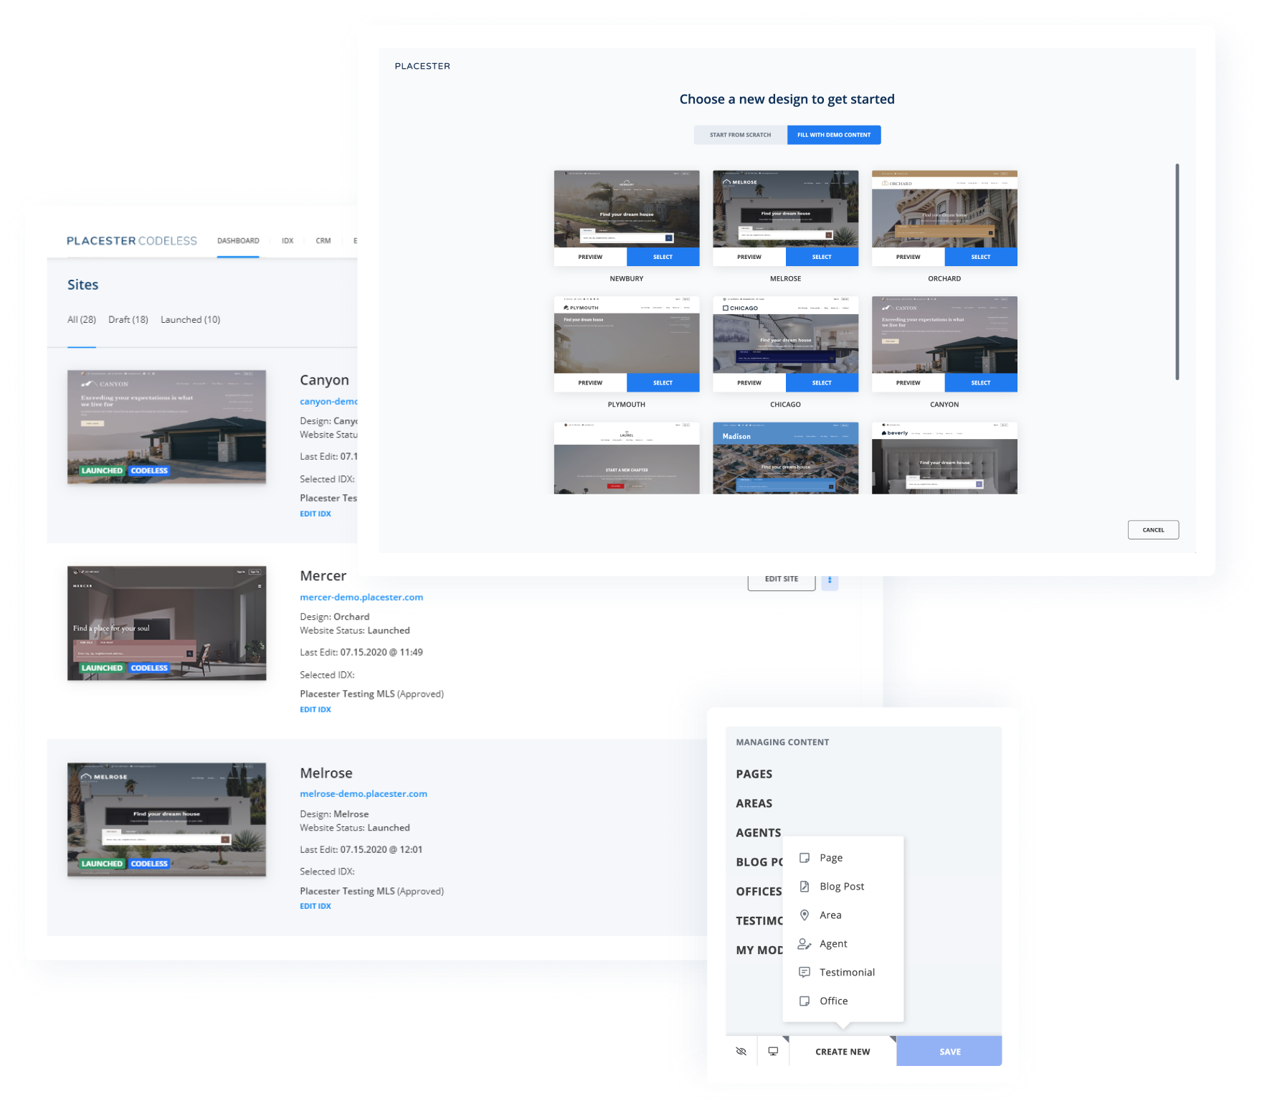The width and height of the screenshot is (1262, 1109).
Task: Open the melrose-demo.placester.com link
Action: (364, 794)
